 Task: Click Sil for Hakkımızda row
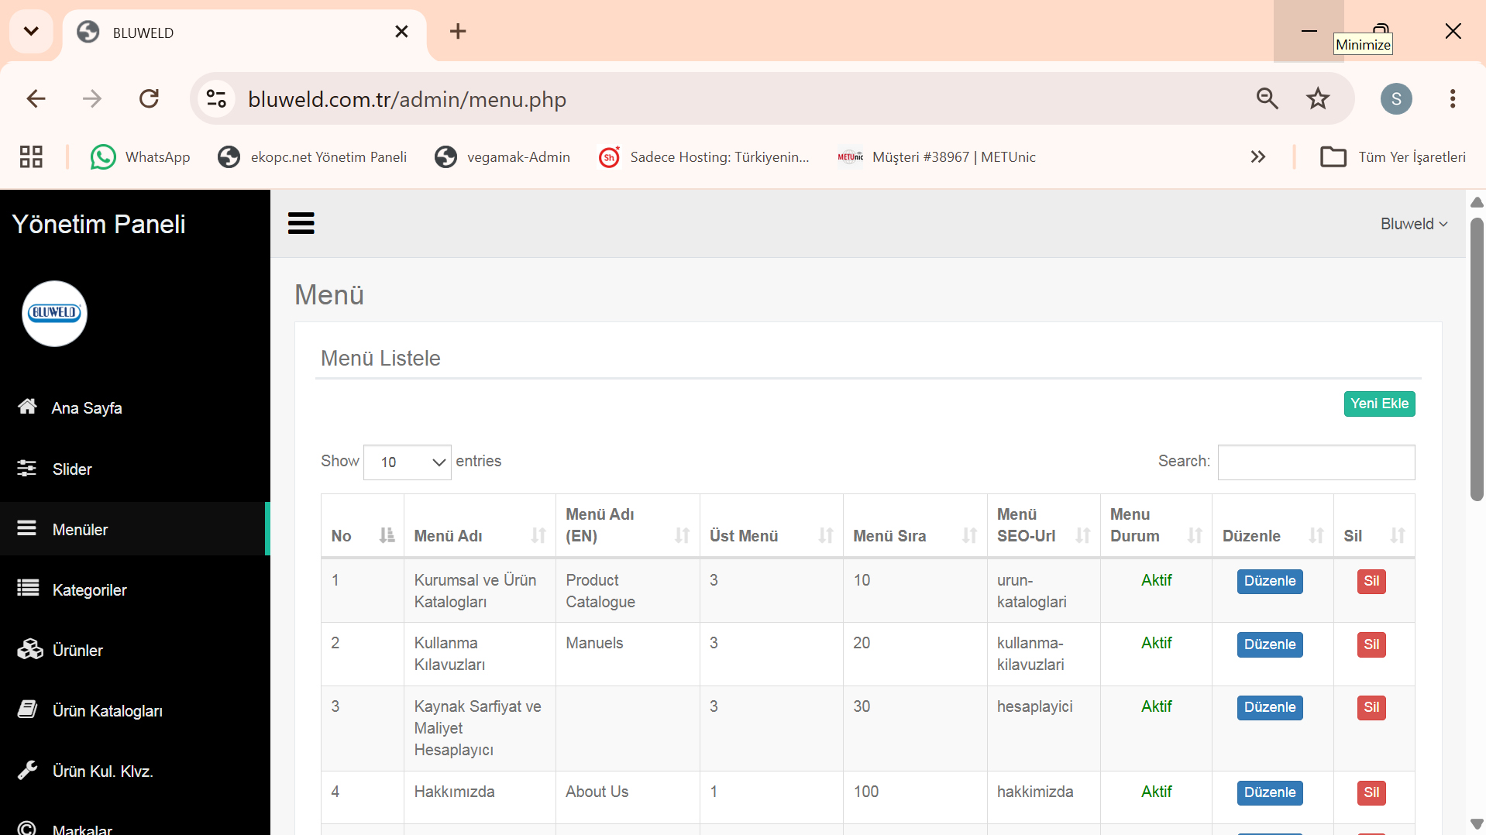[x=1371, y=792]
